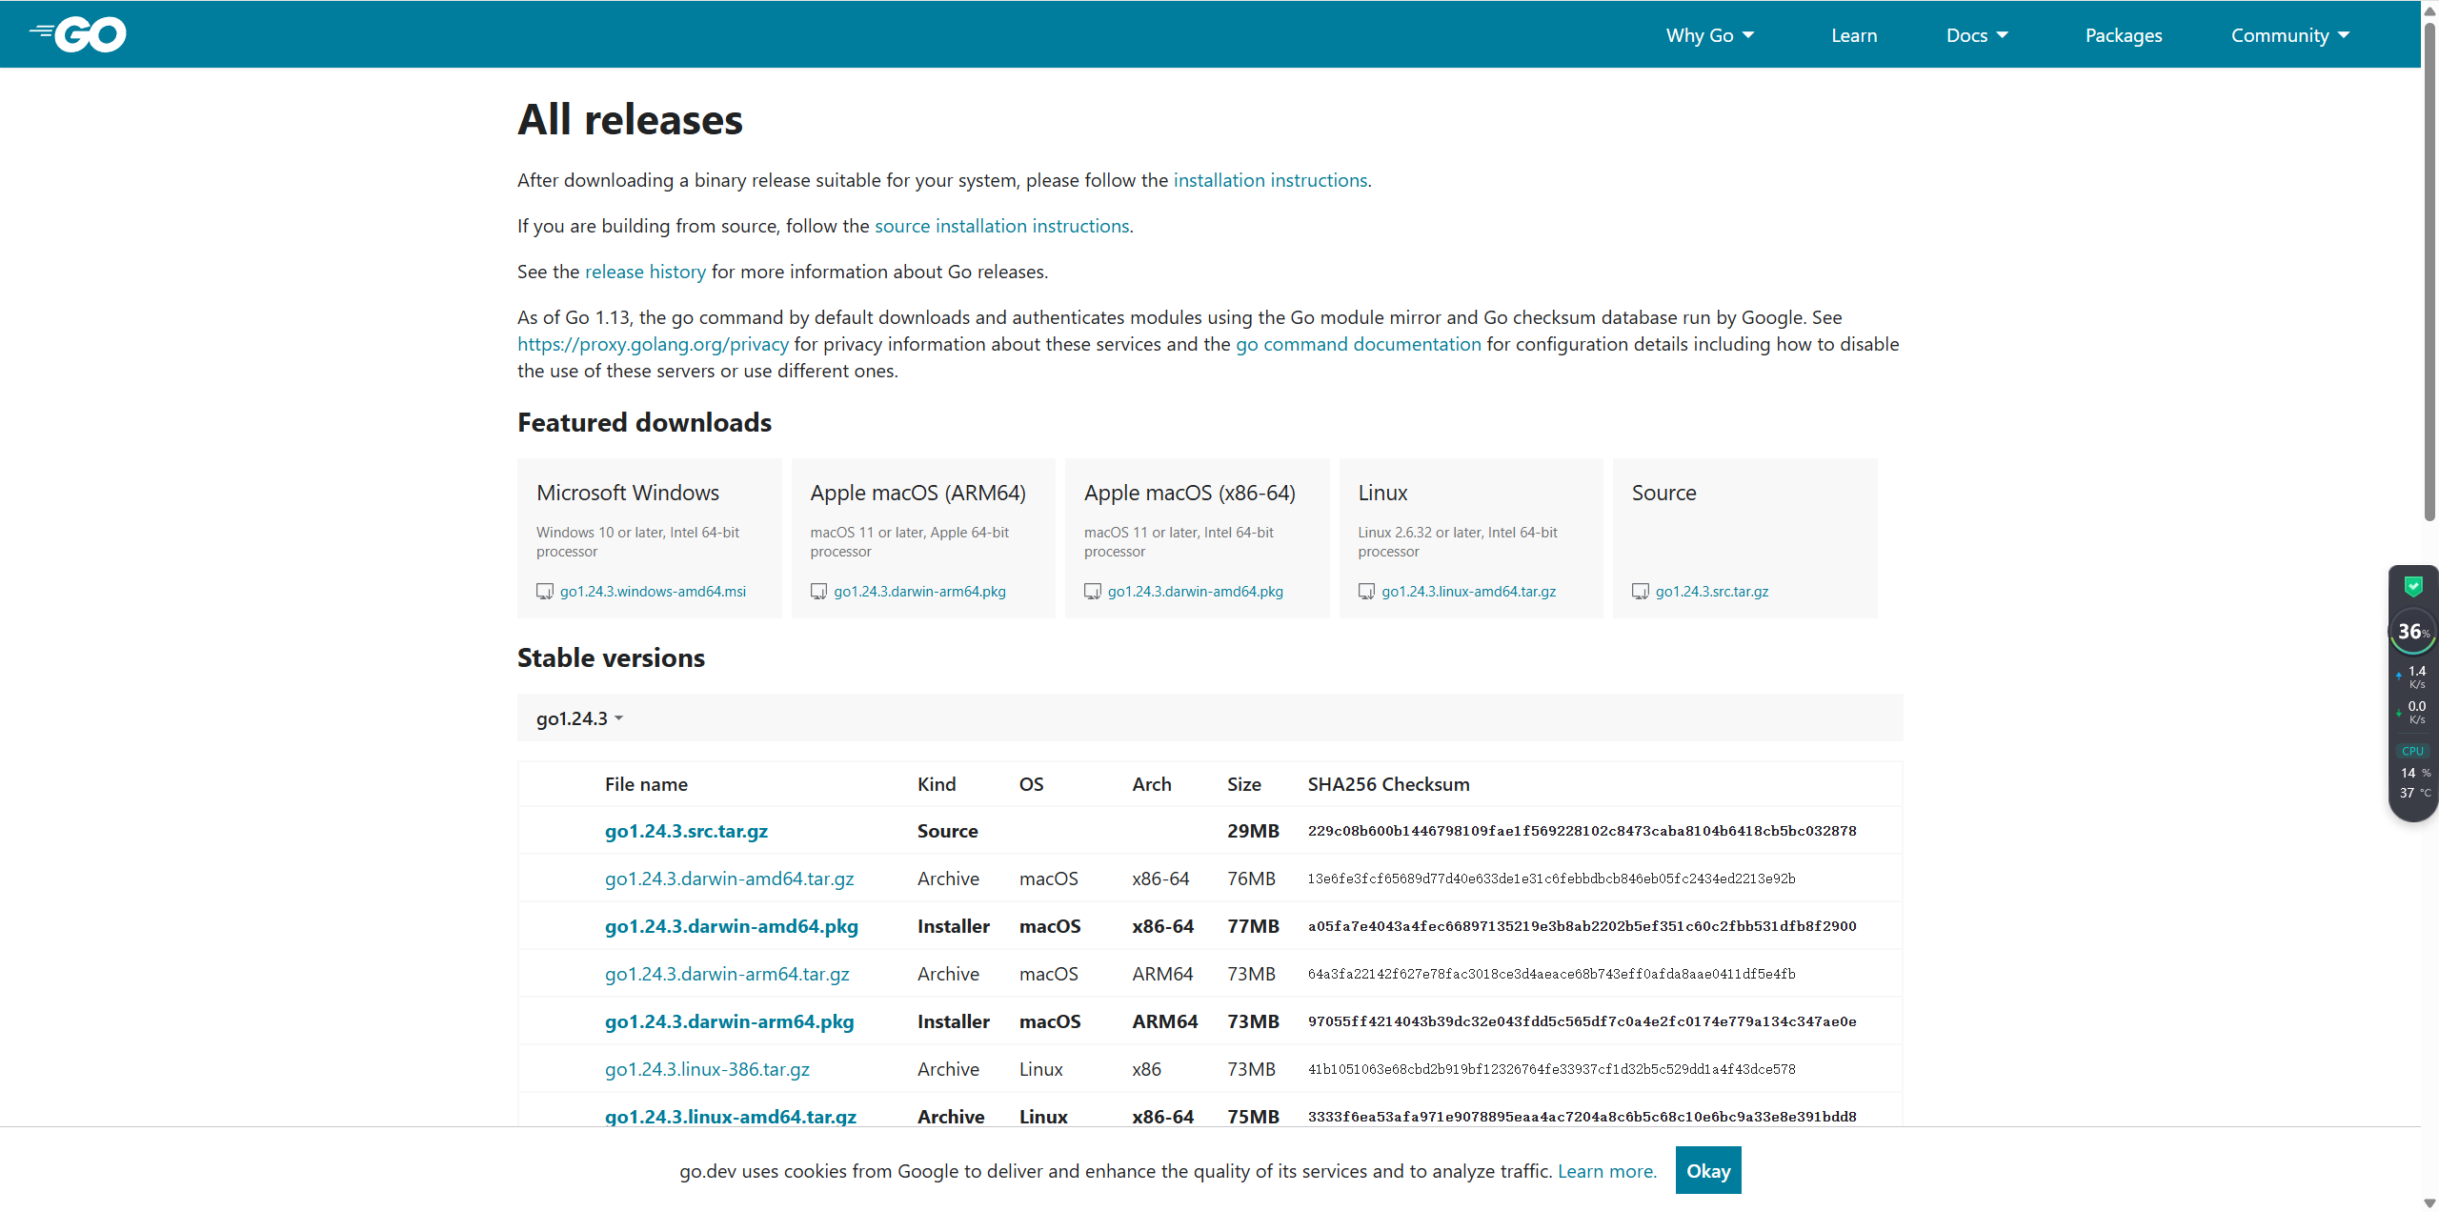The image size is (2439, 1212).
Task: Download go1.24.3.linux-386.tar.gz from the table
Action: pos(707,1069)
